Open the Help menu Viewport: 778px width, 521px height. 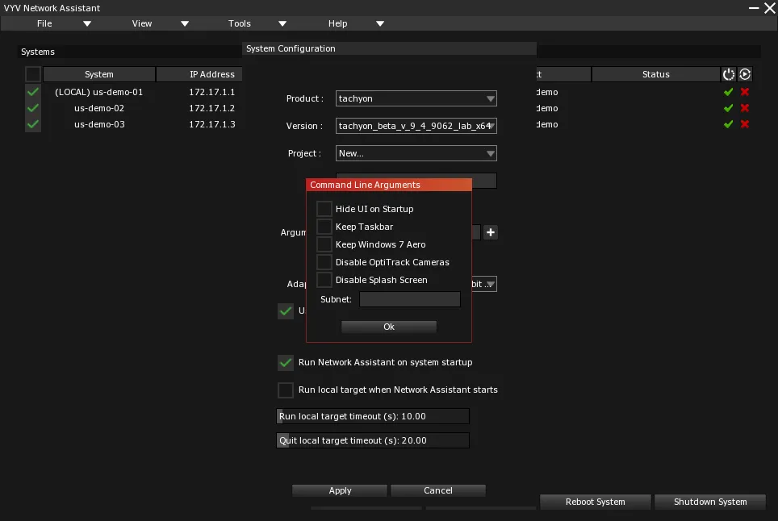(337, 24)
